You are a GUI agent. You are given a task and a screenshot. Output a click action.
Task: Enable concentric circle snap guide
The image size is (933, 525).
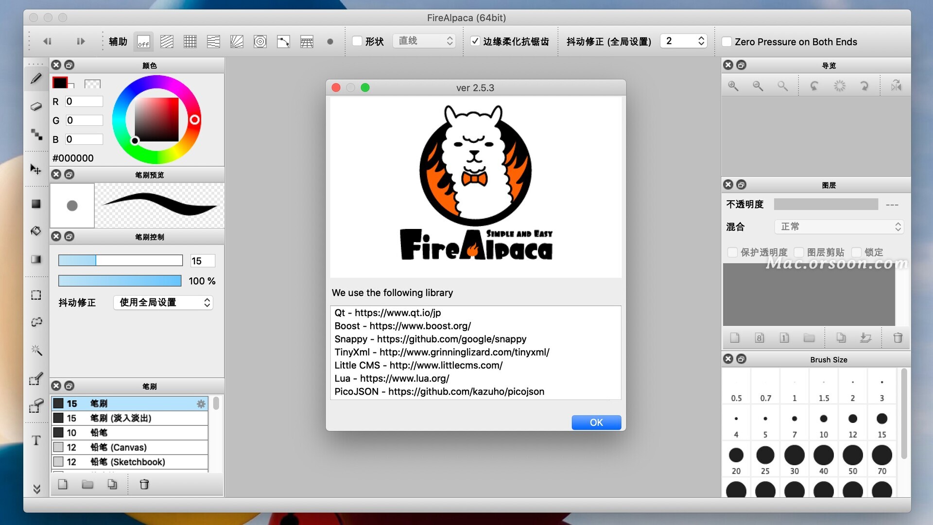click(x=260, y=42)
